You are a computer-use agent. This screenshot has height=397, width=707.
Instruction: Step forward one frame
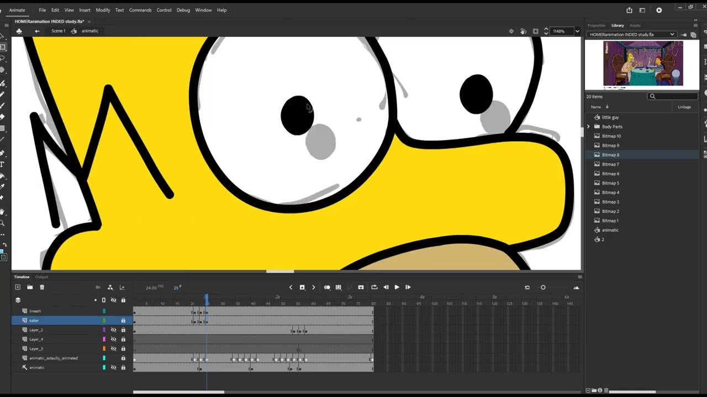pos(408,287)
